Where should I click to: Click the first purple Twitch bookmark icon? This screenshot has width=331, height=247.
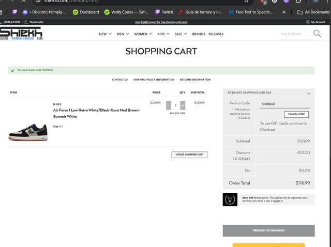(14, 12)
